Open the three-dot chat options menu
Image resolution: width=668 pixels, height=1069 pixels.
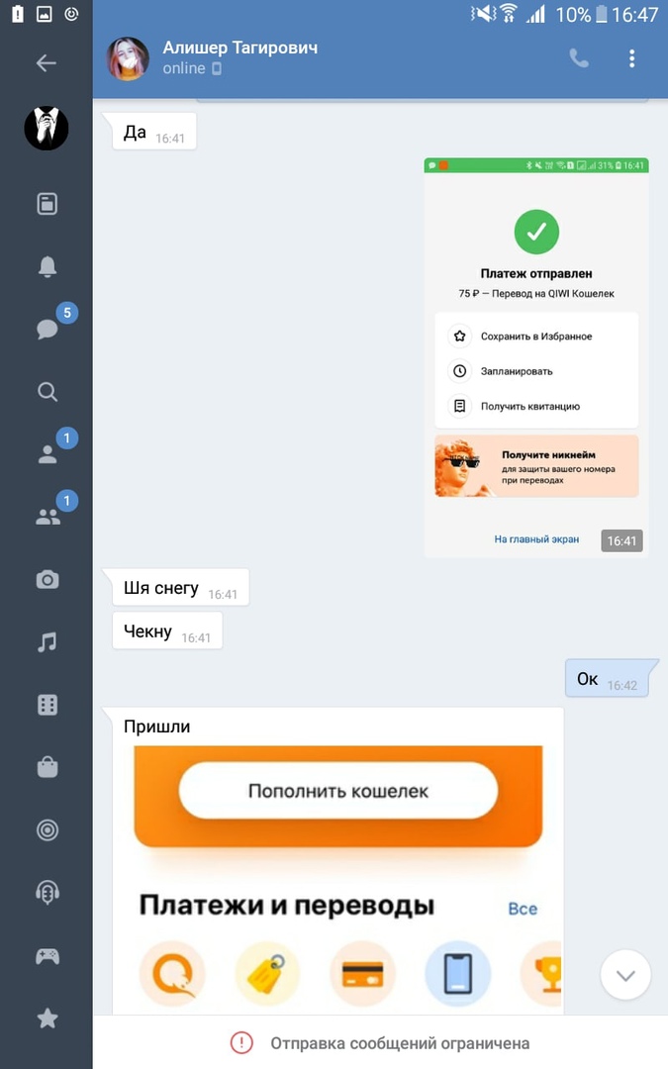(x=631, y=58)
